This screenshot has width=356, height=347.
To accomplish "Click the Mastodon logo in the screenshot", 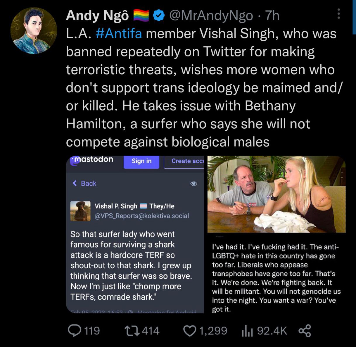I will 92,160.
